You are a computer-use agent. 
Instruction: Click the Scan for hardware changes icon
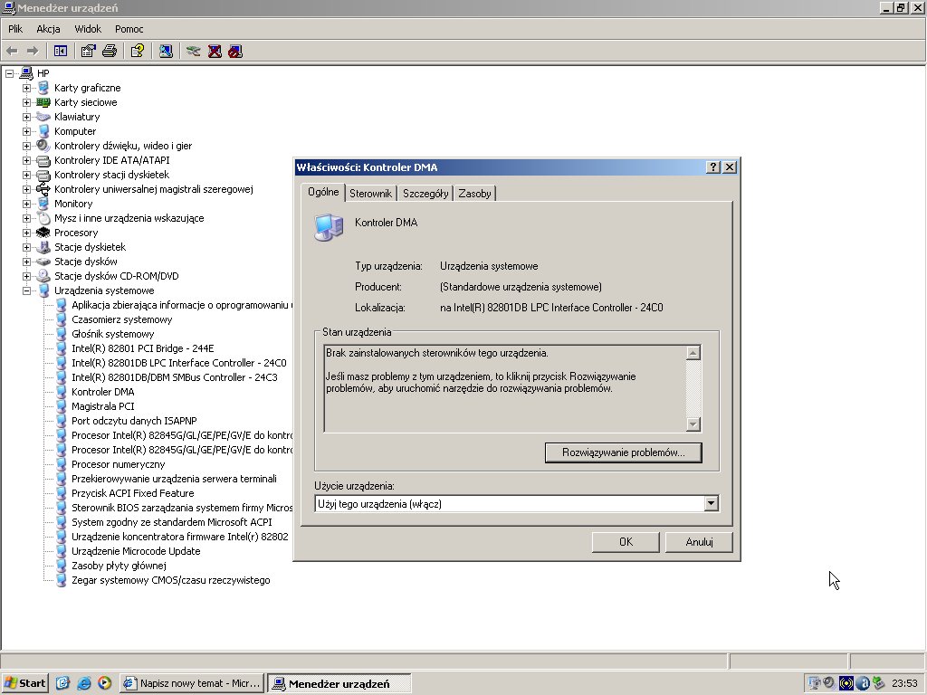tap(166, 52)
